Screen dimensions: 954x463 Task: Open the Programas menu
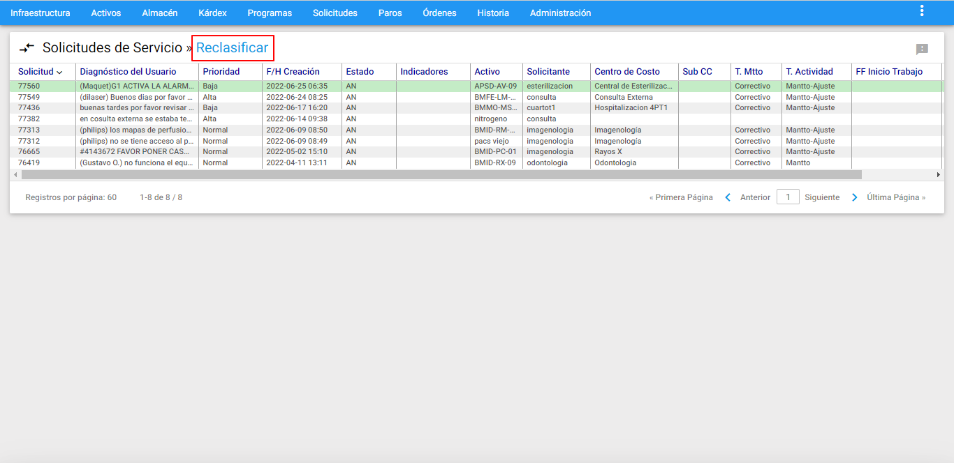click(x=270, y=13)
